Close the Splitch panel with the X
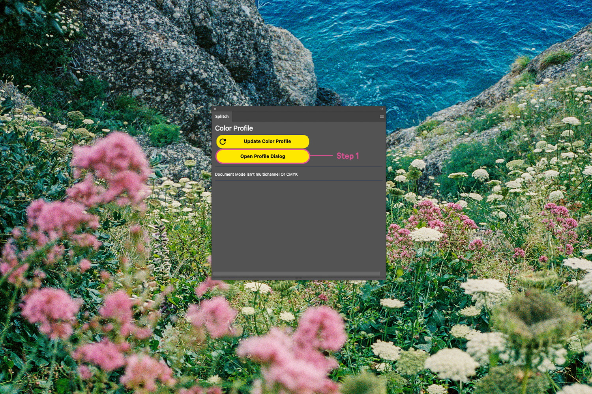The height and width of the screenshot is (394, 592). pyautogui.click(x=215, y=109)
